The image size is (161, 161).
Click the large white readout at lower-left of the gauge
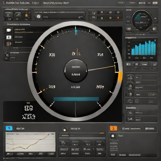tap(29, 112)
